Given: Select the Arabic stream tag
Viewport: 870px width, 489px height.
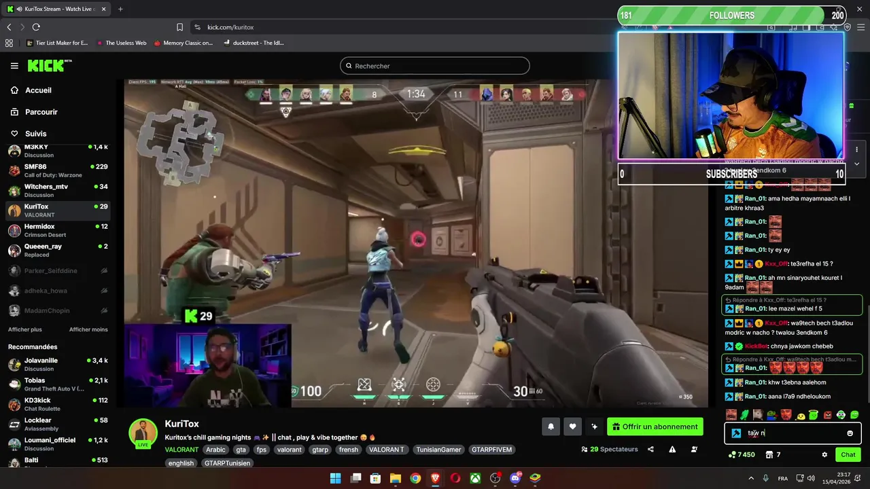Looking at the screenshot, I should pyautogui.click(x=215, y=450).
